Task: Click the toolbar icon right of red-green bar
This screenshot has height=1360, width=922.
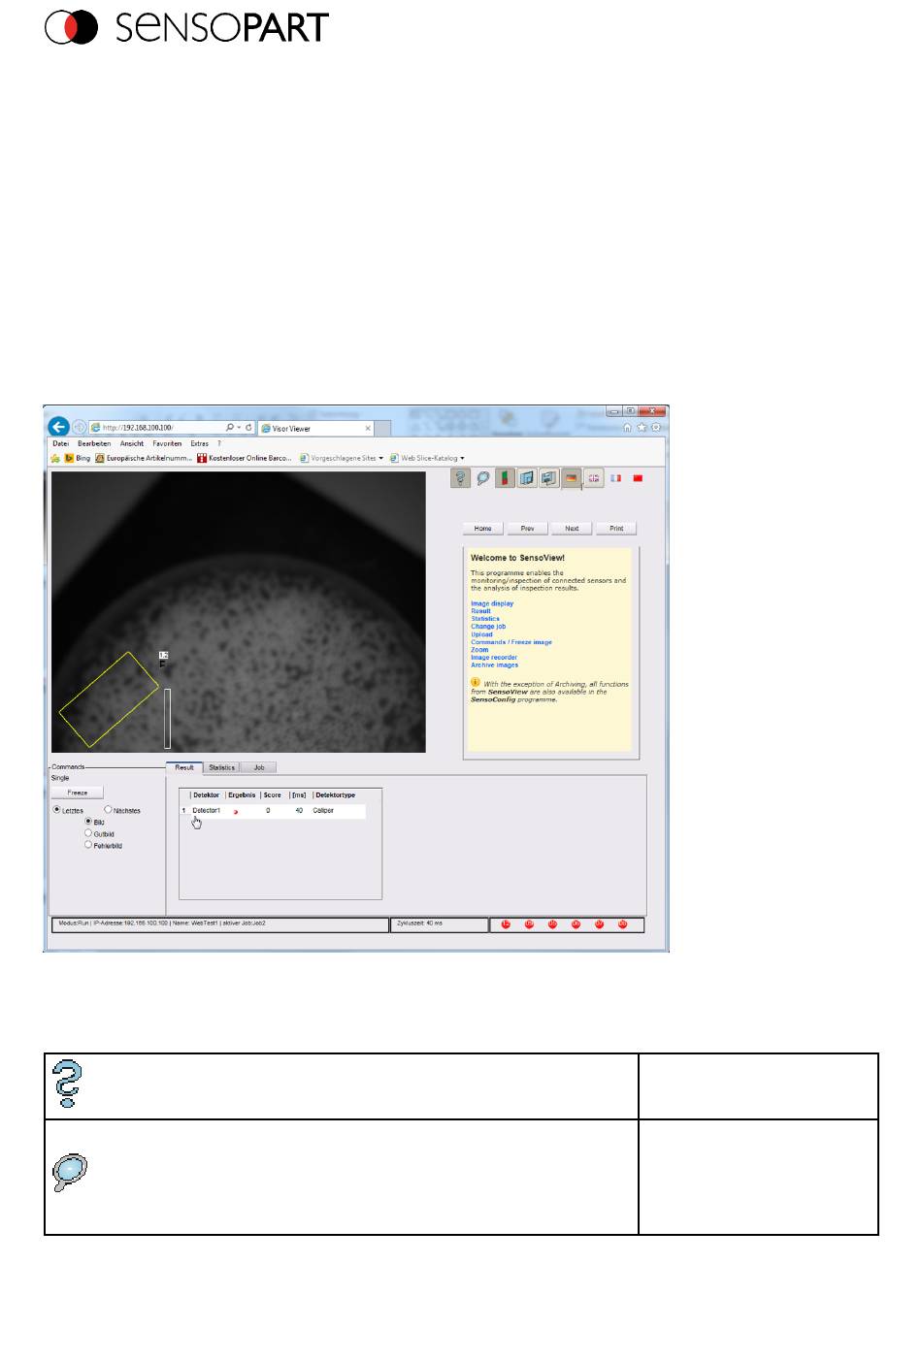Action: (527, 478)
